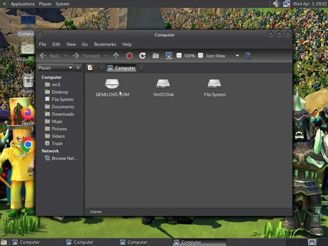Open the System menu in the top panel
The image size is (328, 246).
[62, 4]
